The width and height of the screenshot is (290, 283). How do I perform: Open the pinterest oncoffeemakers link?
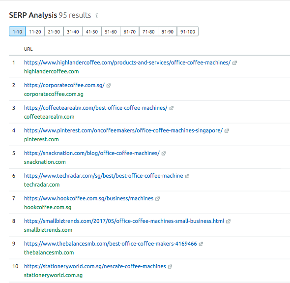click(x=123, y=130)
